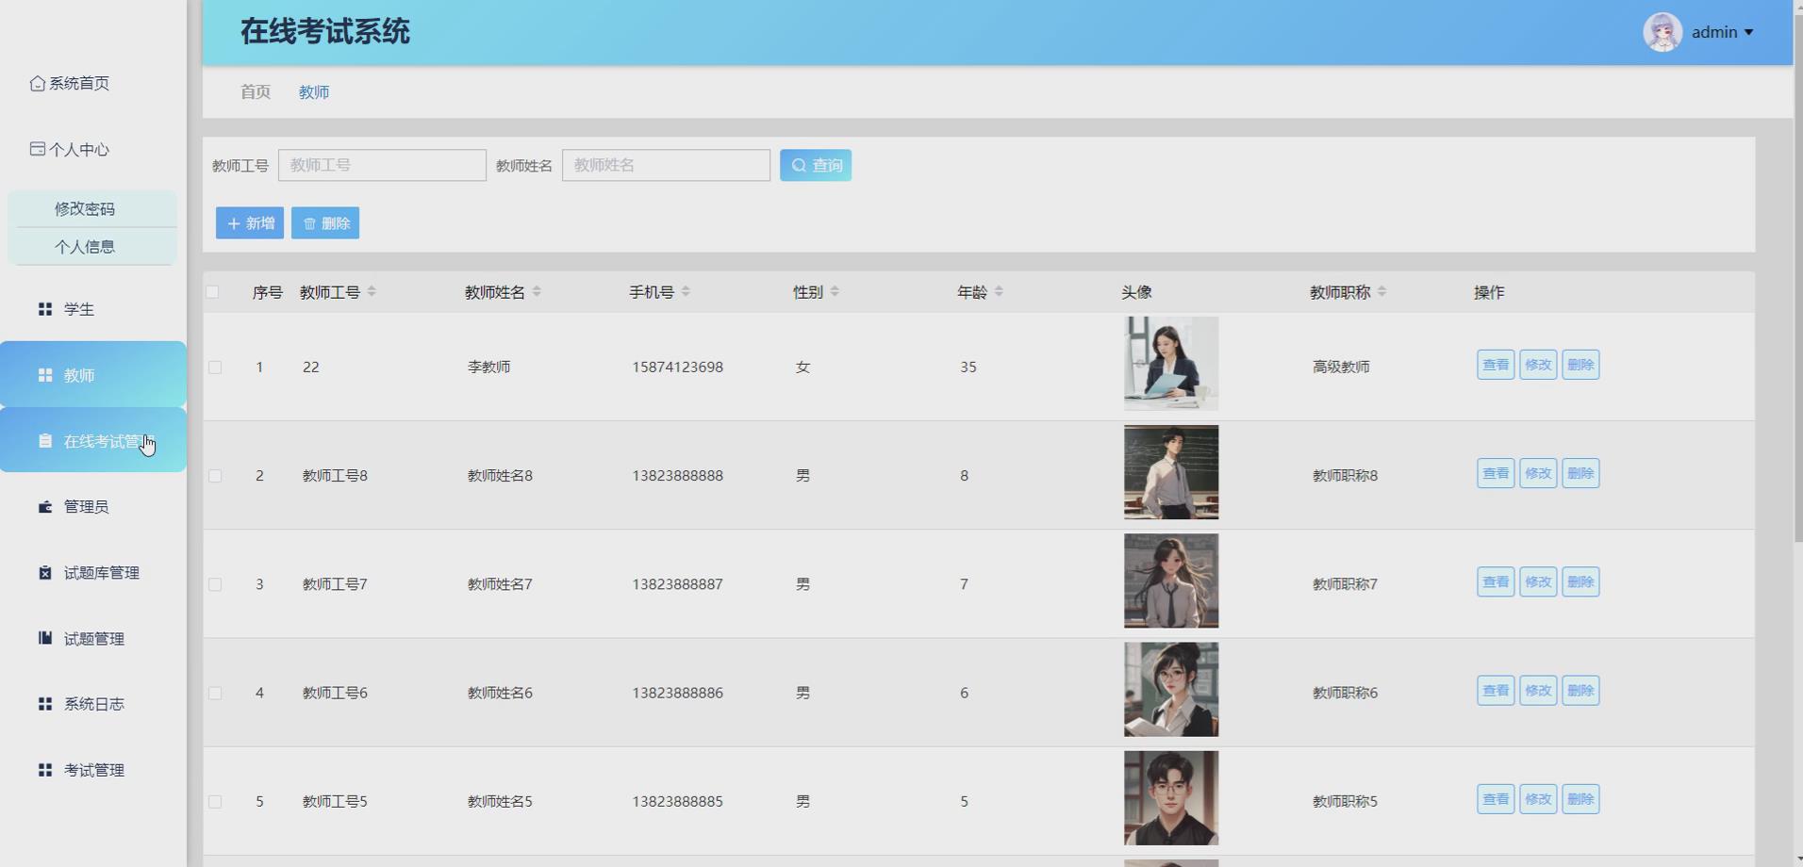1803x867 pixels.
Task: Click 删除 for 教师姓名7 row
Action: pyautogui.click(x=1580, y=581)
